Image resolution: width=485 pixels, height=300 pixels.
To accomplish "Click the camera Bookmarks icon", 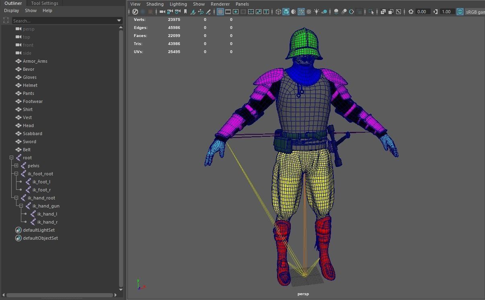I will pos(185,12).
